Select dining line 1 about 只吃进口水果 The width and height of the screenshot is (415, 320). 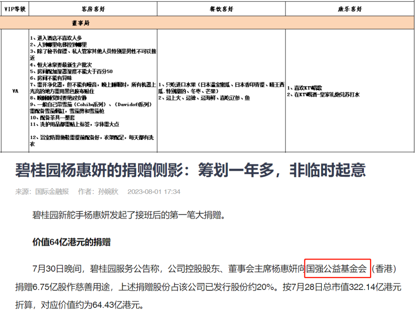pos(221,88)
